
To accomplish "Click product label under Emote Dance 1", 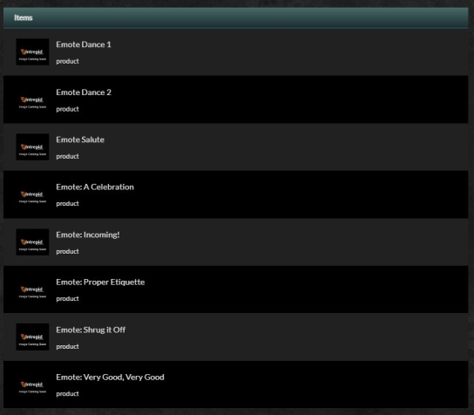I will (x=67, y=61).
